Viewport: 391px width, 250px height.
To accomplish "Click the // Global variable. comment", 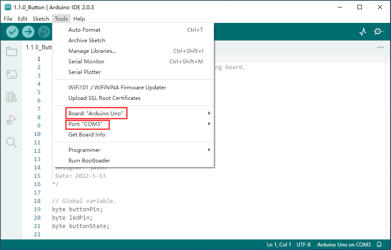I will tap(84, 201).
